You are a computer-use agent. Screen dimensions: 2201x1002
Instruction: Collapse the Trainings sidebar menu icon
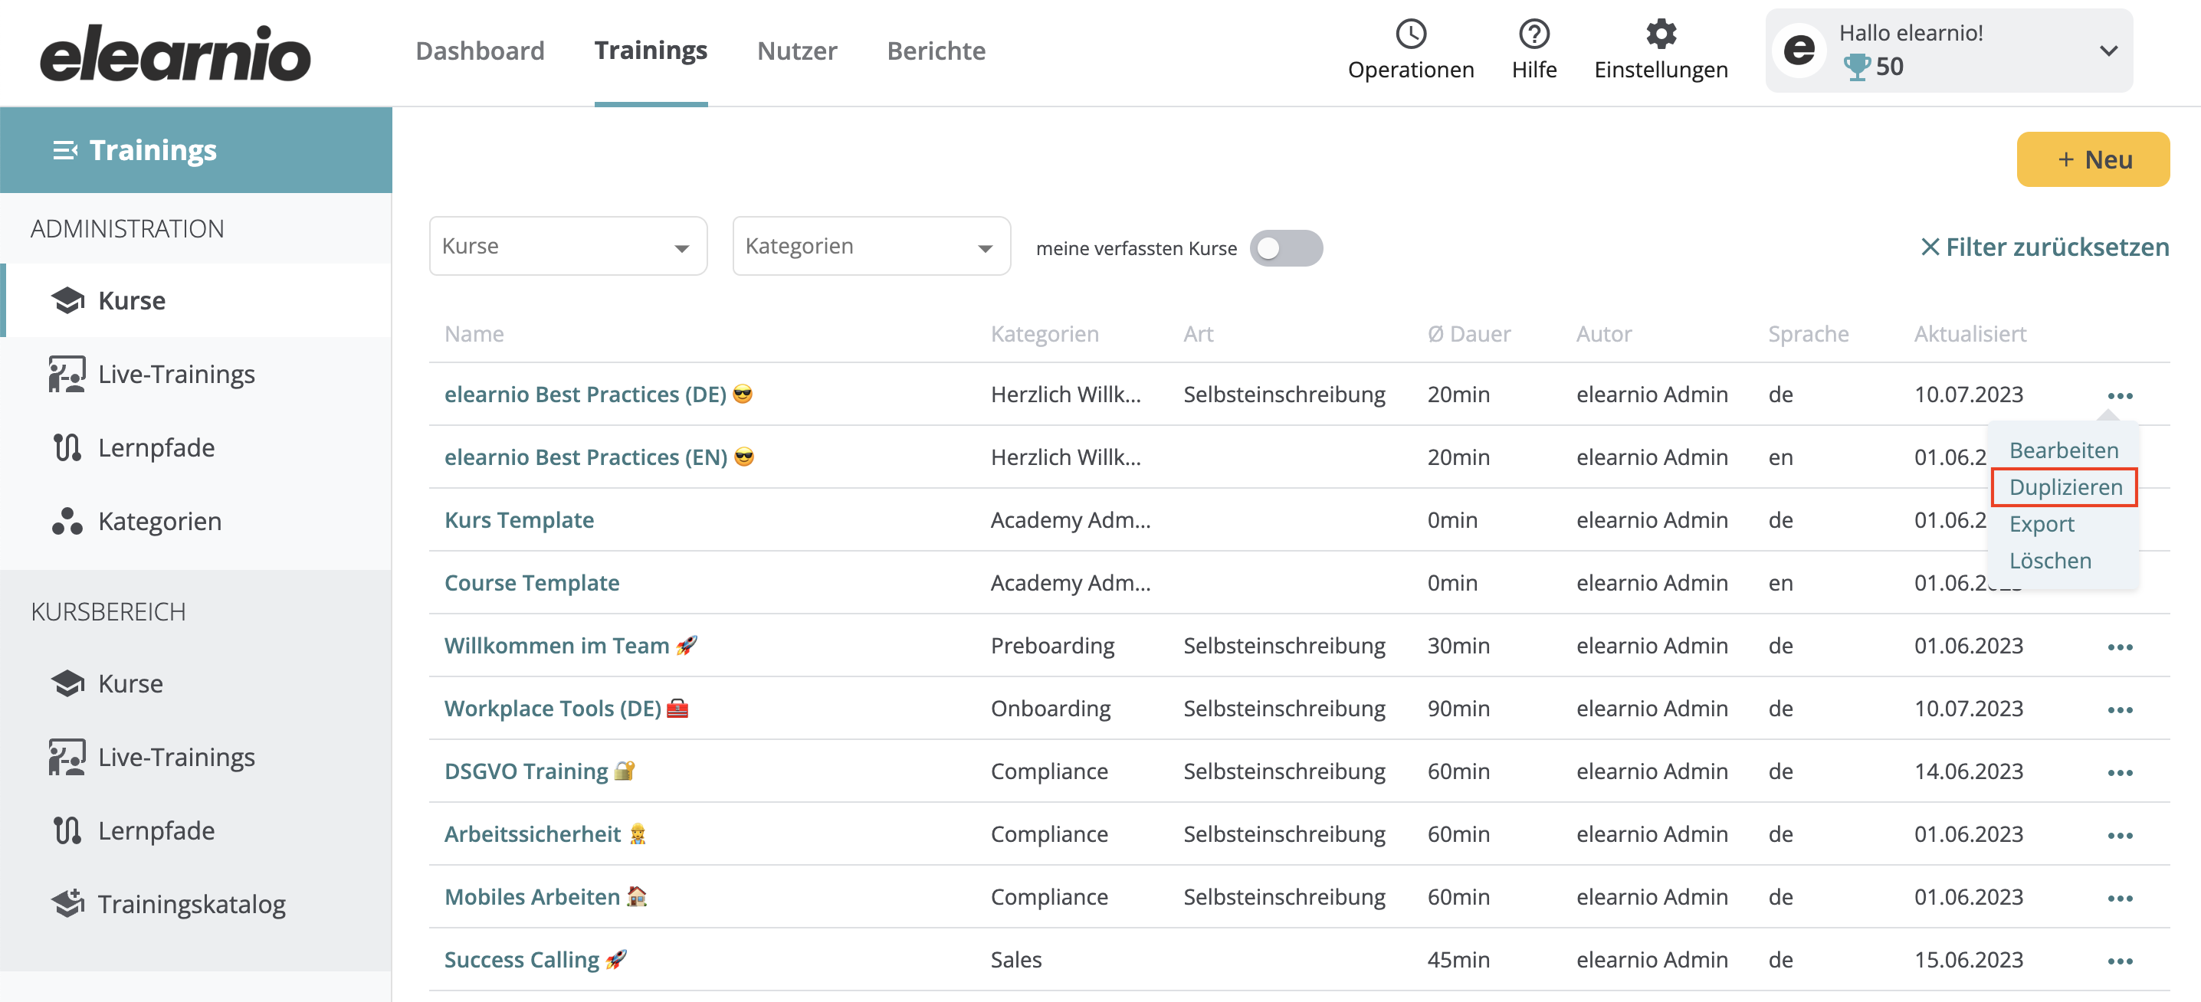(65, 150)
